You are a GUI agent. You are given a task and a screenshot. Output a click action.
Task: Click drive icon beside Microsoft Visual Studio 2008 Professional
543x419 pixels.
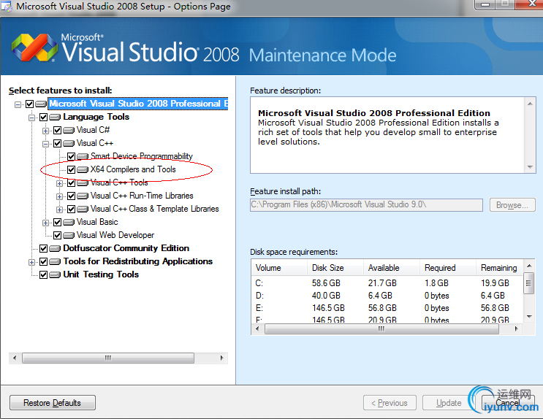coord(41,104)
